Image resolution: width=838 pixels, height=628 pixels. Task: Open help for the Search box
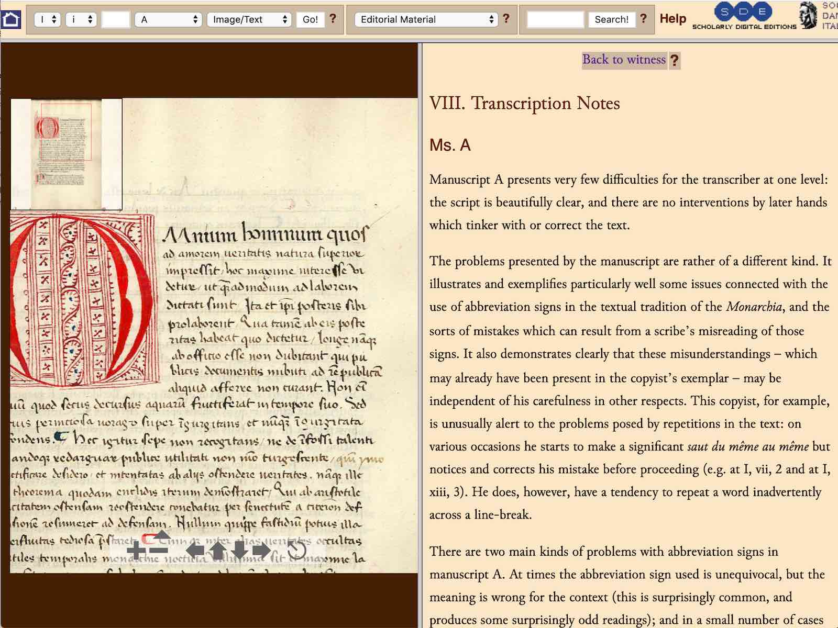click(643, 19)
